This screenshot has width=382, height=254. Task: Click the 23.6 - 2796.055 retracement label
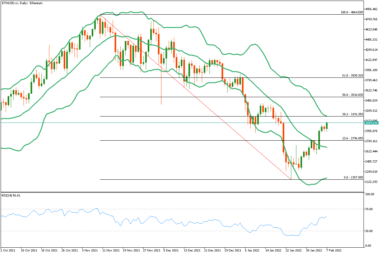(352, 138)
